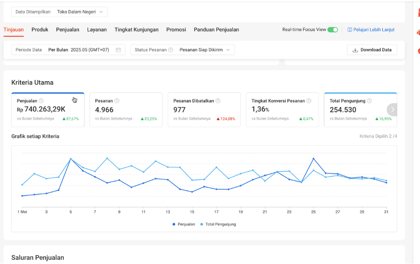Click the Total Pengunjung legend entry
Screen dimensions: 420x264
(218, 225)
